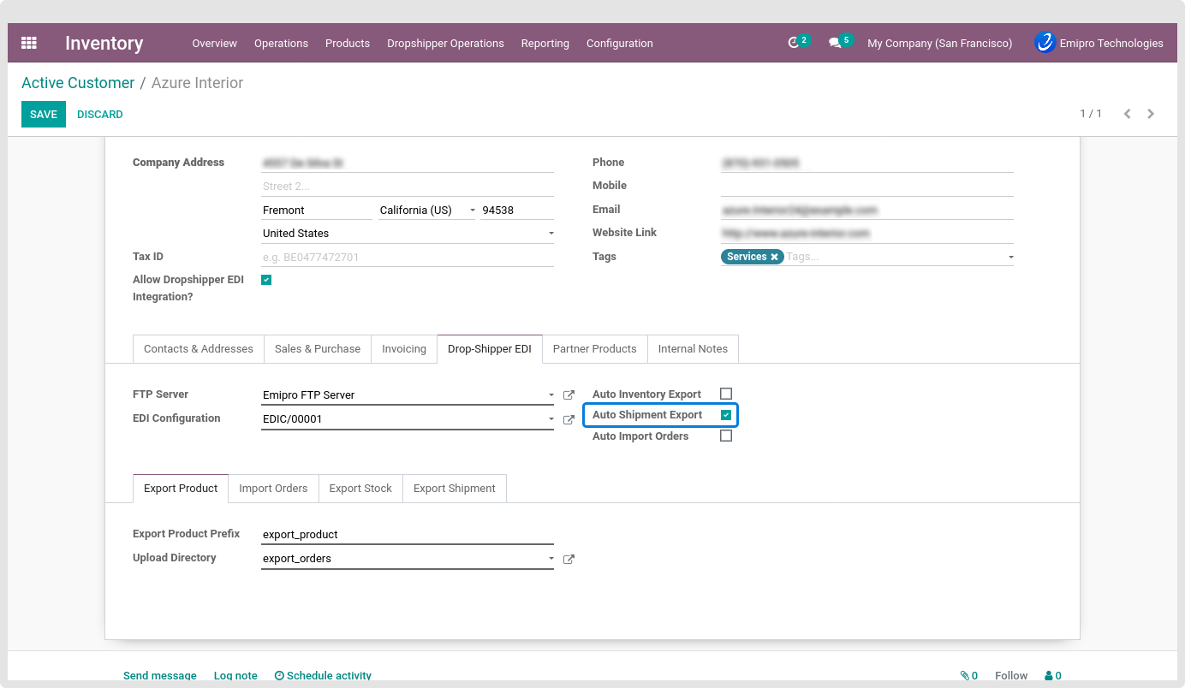This screenshot has height=688, width=1185.
Task: Open Upload Directory external link icon
Action: coord(569,559)
